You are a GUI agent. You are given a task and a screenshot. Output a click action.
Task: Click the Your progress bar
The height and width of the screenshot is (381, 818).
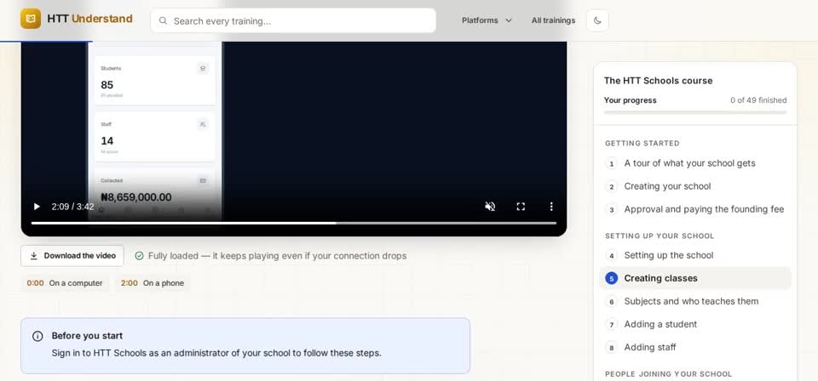(695, 112)
